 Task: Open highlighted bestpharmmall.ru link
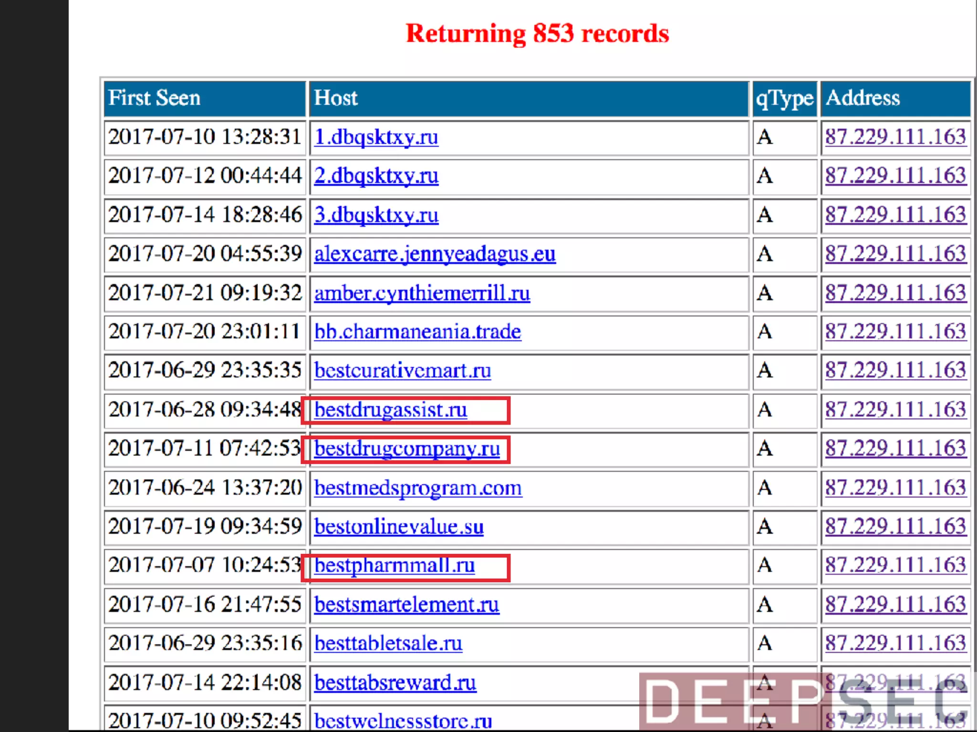pyautogui.click(x=395, y=566)
